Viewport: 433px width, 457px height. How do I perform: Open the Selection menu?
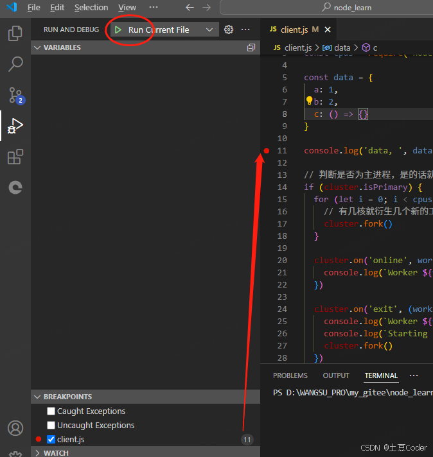91,8
